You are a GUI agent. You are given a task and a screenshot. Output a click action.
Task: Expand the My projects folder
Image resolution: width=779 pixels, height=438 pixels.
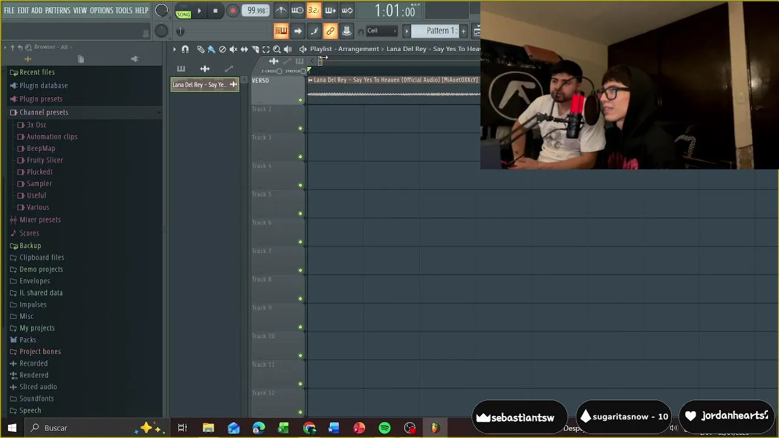pyautogui.click(x=37, y=328)
